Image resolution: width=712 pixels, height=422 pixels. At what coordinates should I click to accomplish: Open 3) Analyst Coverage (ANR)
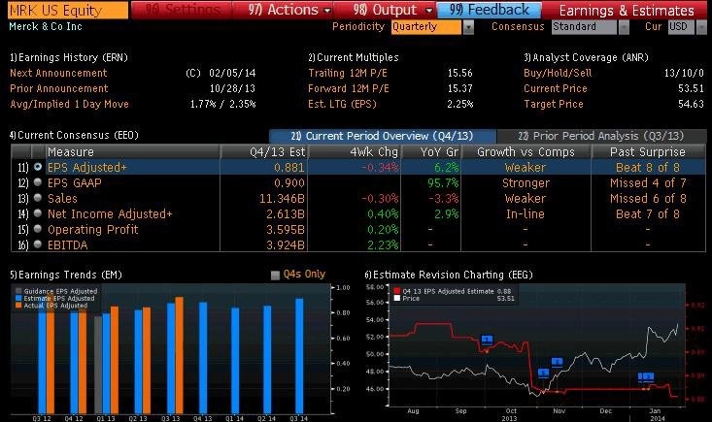pyautogui.click(x=586, y=57)
